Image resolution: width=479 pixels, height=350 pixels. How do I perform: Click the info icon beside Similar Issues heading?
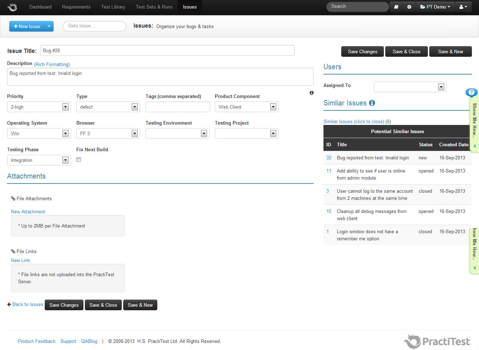[x=372, y=103]
